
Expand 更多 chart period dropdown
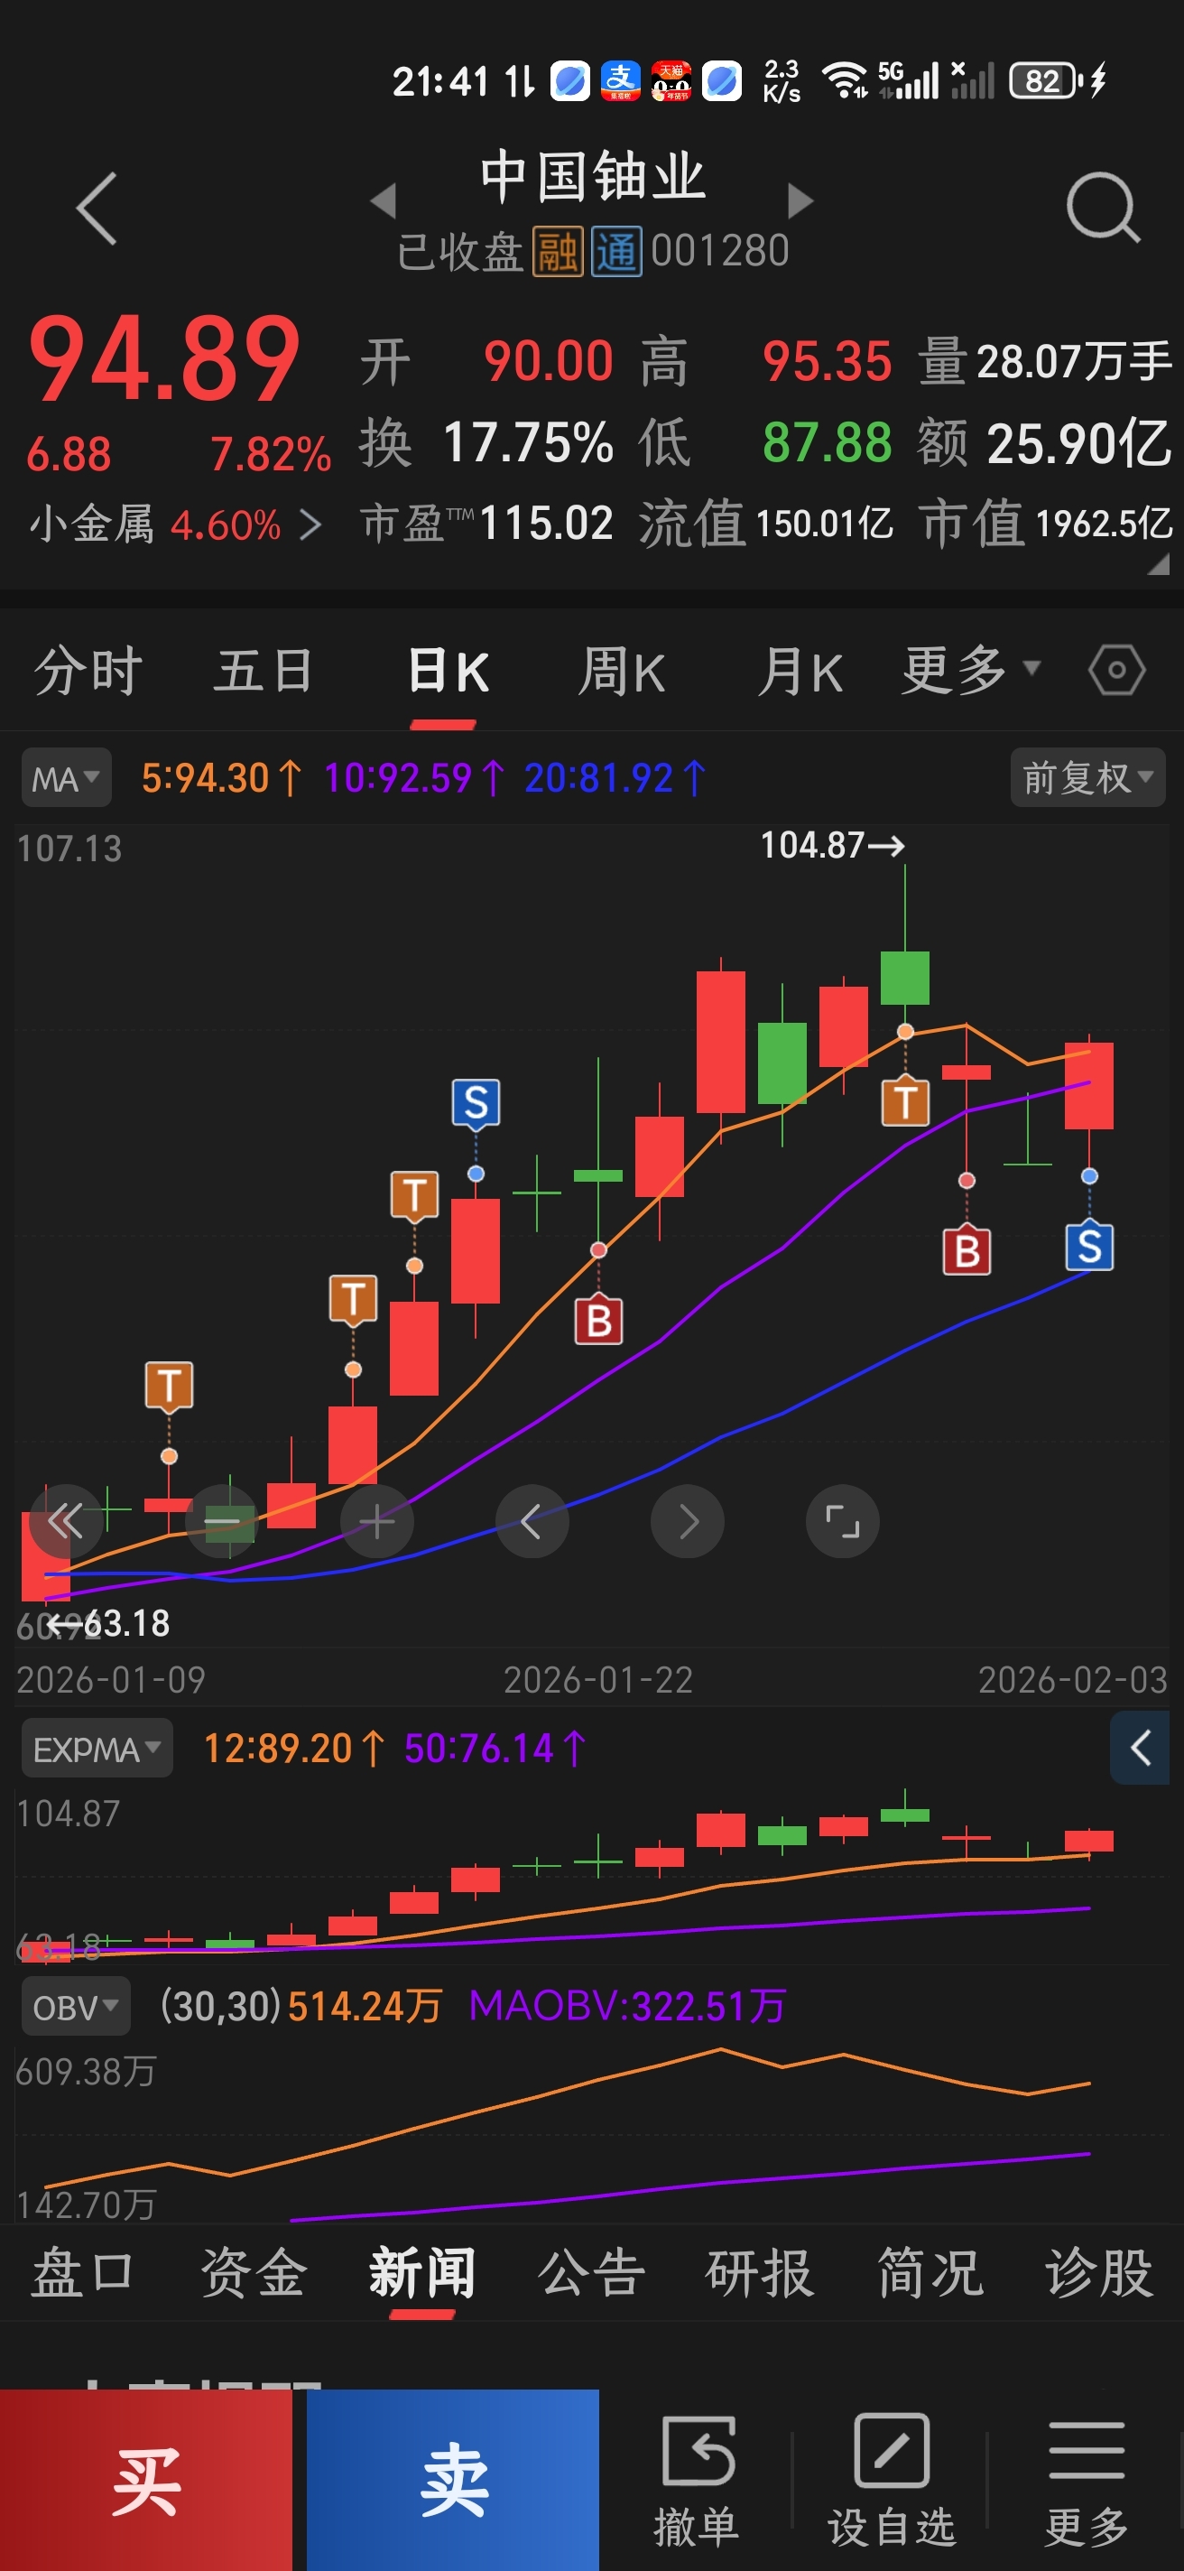coord(970,670)
